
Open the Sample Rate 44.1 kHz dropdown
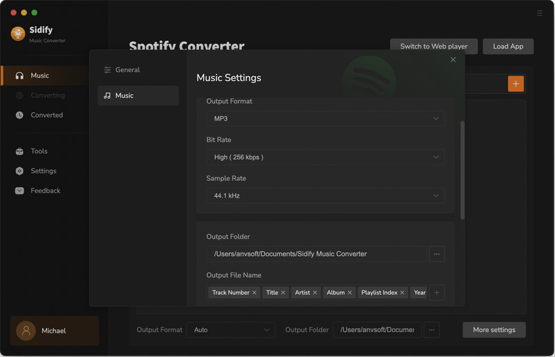click(x=325, y=195)
